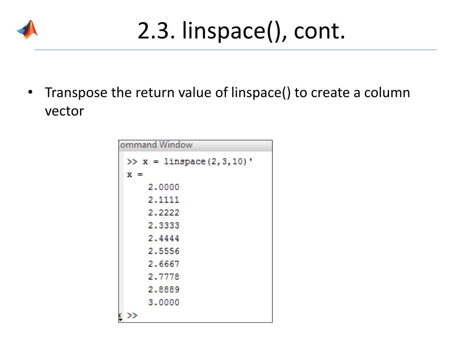460x345 pixels.
Task: Select the value 2.2222
Action: point(164,212)
